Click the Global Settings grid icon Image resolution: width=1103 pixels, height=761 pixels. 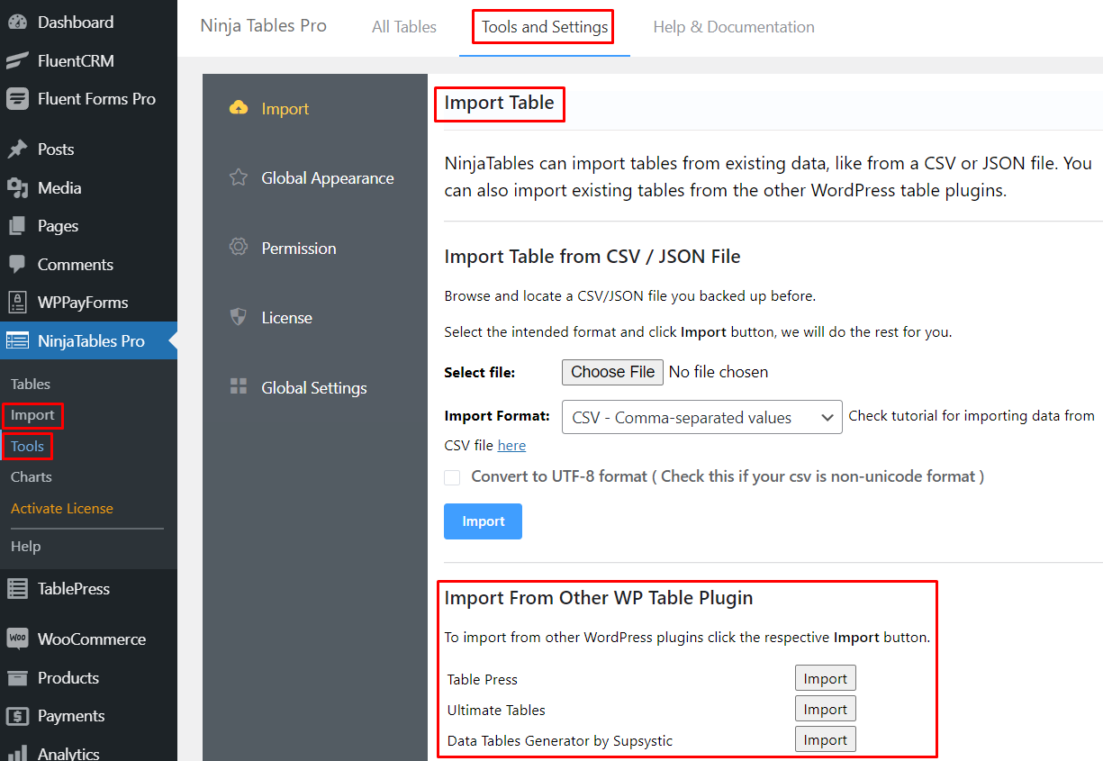[239, 387]
